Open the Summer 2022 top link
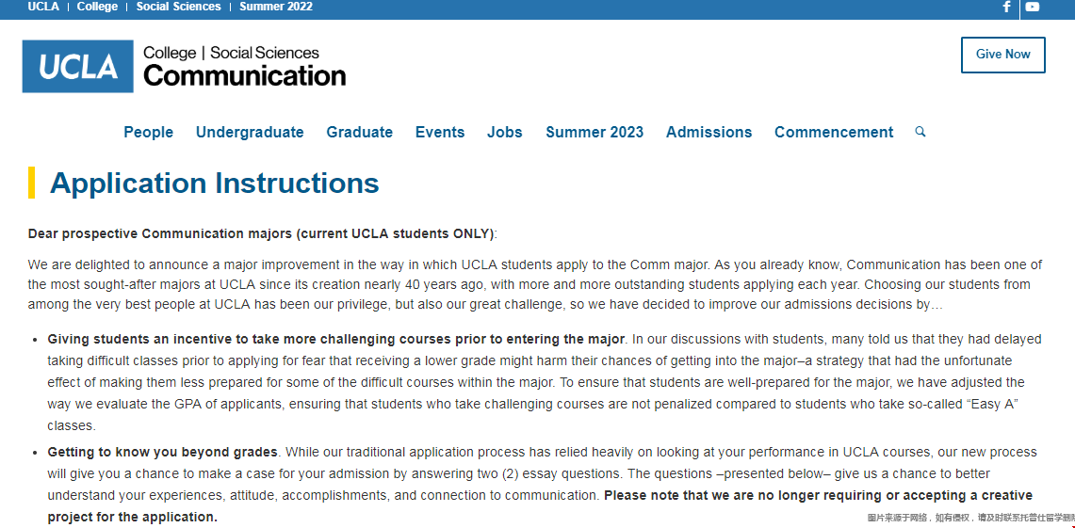Image resolution: width=1075 pixels, height=528 pixels. point(276,7)
